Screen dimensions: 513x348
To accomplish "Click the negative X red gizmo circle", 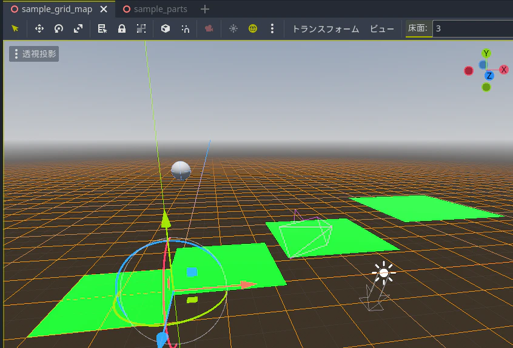I will [x=469, y=71].
